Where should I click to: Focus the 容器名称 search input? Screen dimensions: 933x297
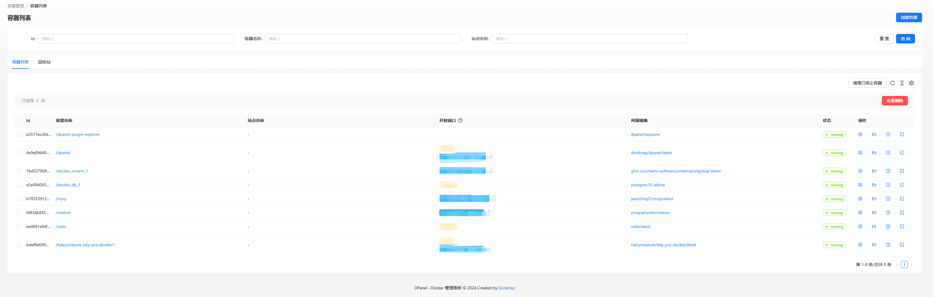coord(363,39)
